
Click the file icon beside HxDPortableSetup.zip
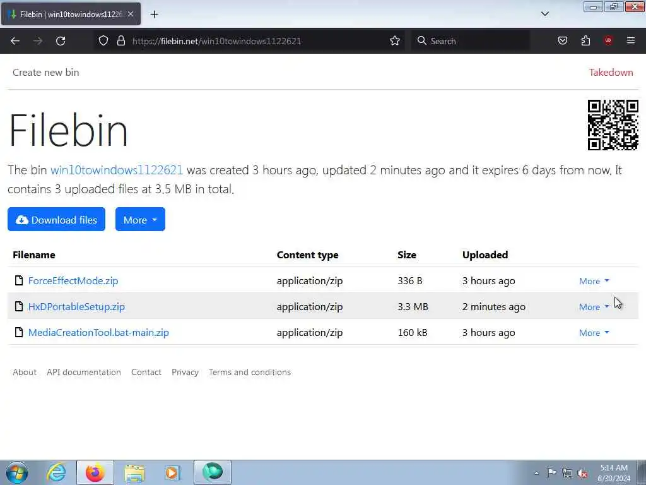coord(18,306)
